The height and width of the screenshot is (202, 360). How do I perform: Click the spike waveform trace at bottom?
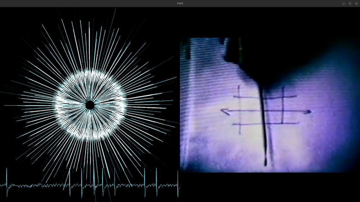90,183
